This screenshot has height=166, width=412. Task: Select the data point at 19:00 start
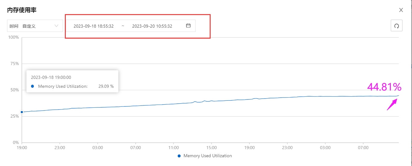(x=22, y=112)
